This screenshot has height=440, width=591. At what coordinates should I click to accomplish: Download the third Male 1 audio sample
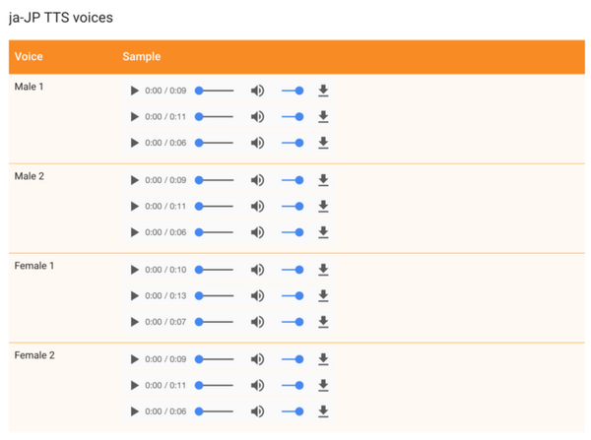tap(323, 143)
